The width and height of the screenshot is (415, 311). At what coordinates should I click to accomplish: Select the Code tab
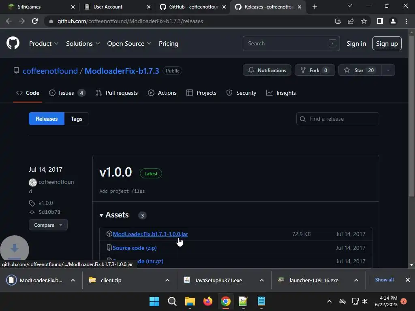pos(28,93)
